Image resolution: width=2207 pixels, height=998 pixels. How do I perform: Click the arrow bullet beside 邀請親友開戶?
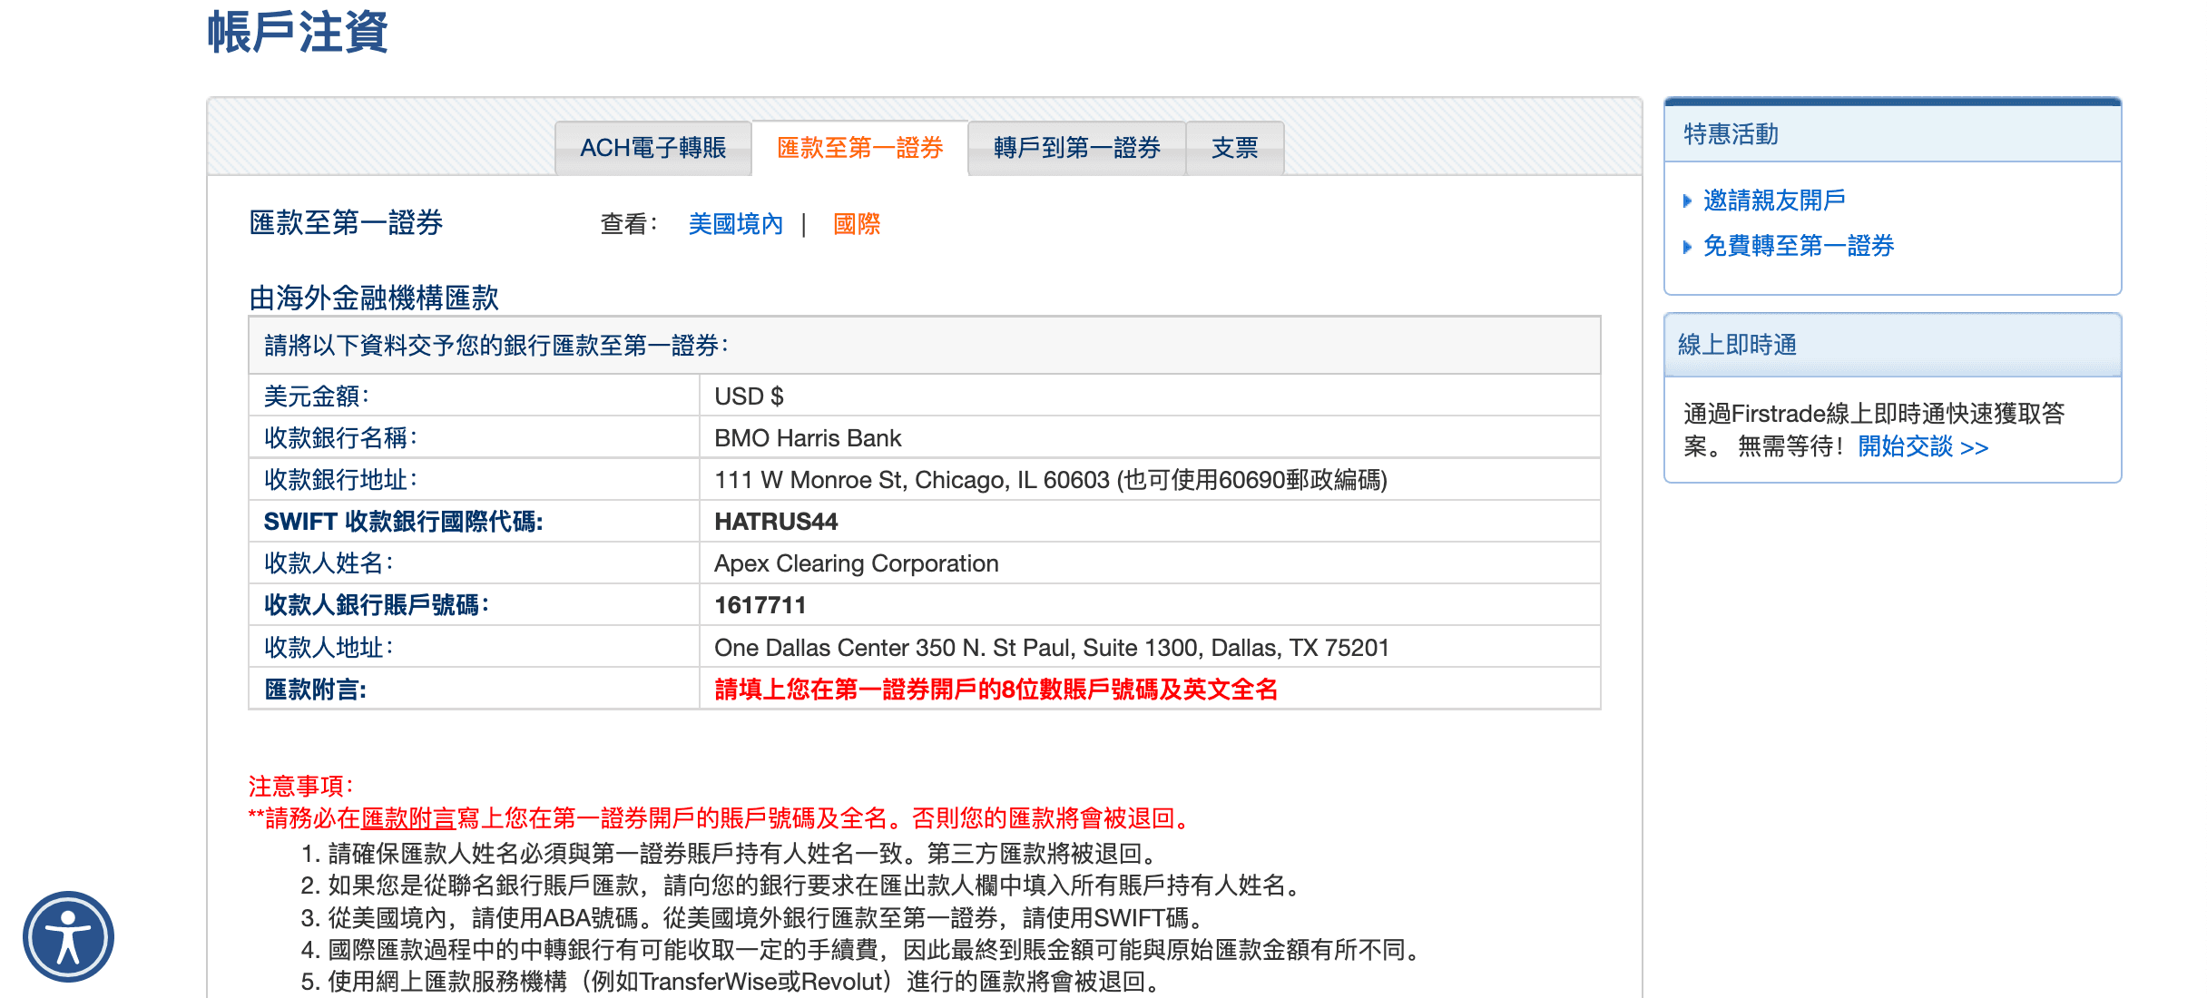click(1687, 201)
